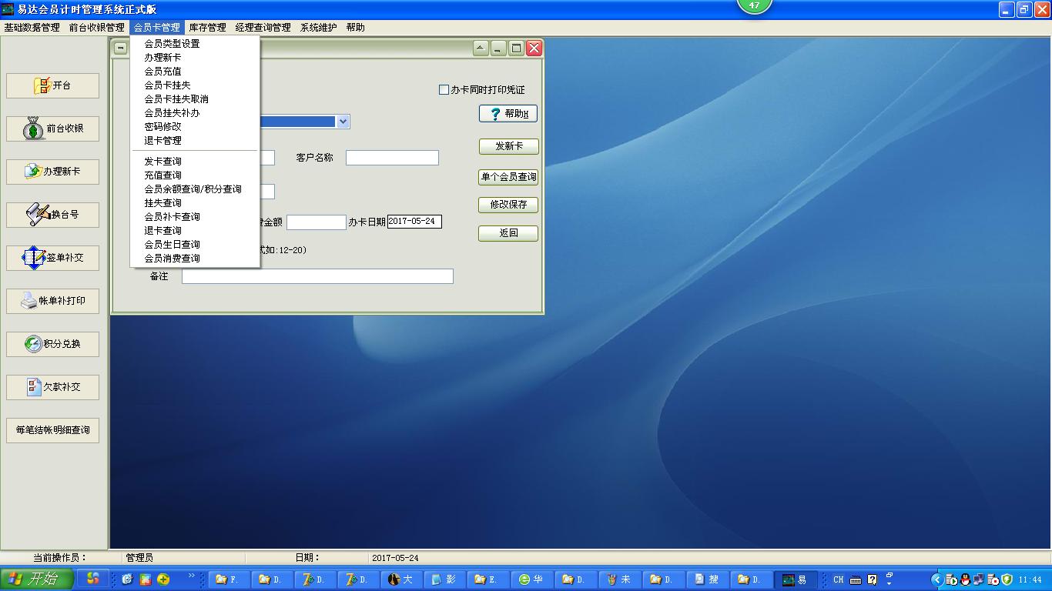The image size is (1052, 591).
Task: Click the 办卡日期 date field
Action: (414, 222)
